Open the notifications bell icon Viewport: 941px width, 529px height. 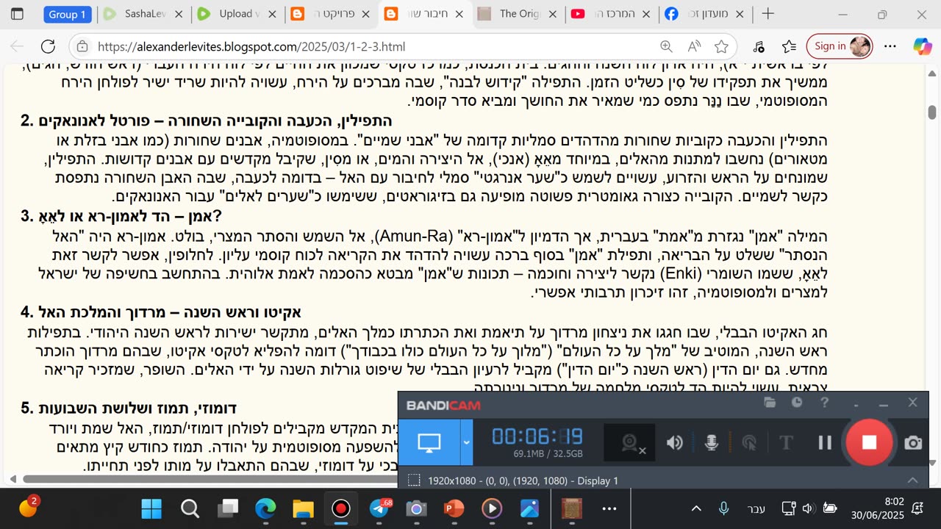tap(917, 508)
